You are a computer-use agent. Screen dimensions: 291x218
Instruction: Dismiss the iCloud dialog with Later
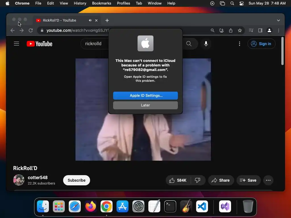(145, 105)
